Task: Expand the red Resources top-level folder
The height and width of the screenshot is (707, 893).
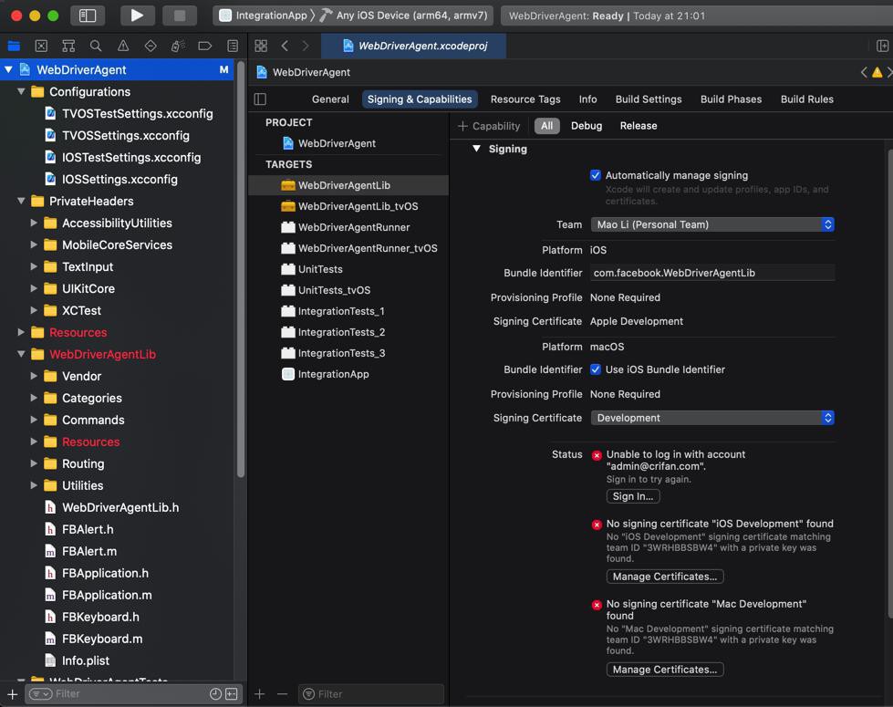Action: [x=21, y=332]
